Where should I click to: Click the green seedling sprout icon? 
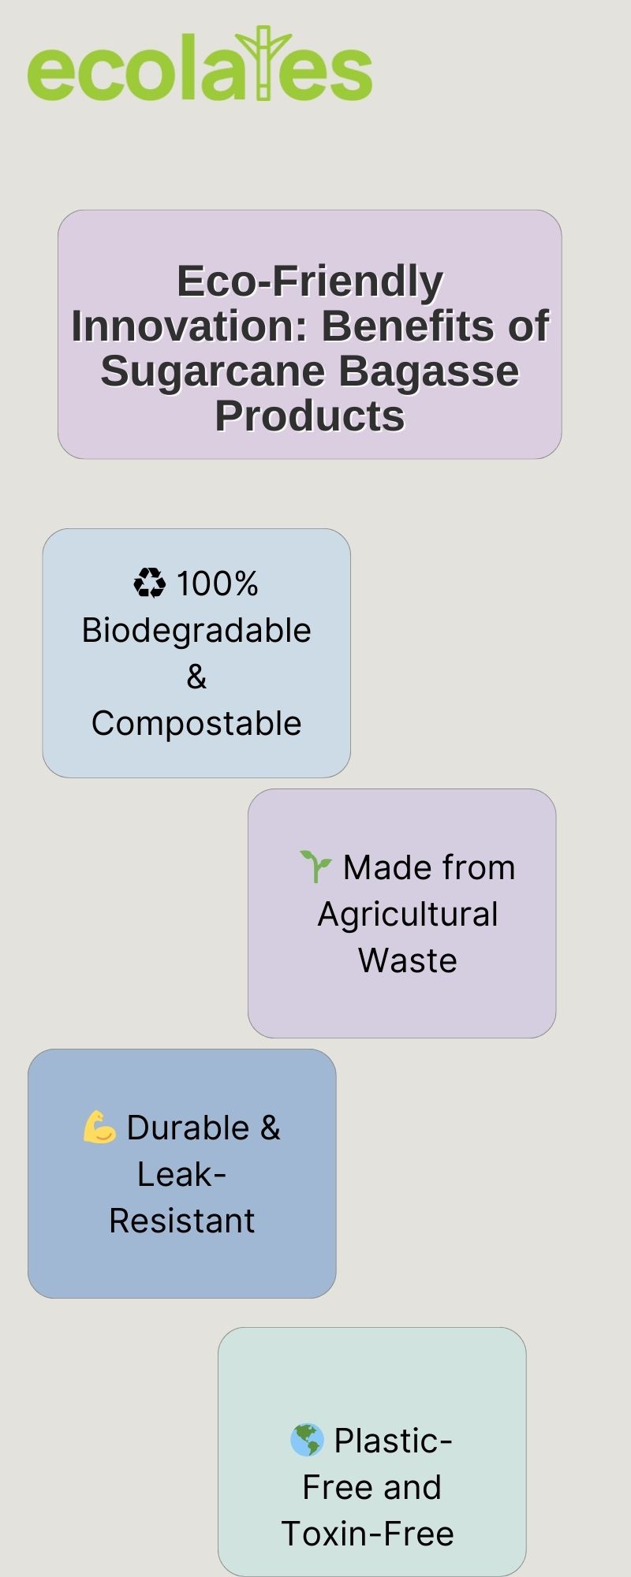(315, 867)
